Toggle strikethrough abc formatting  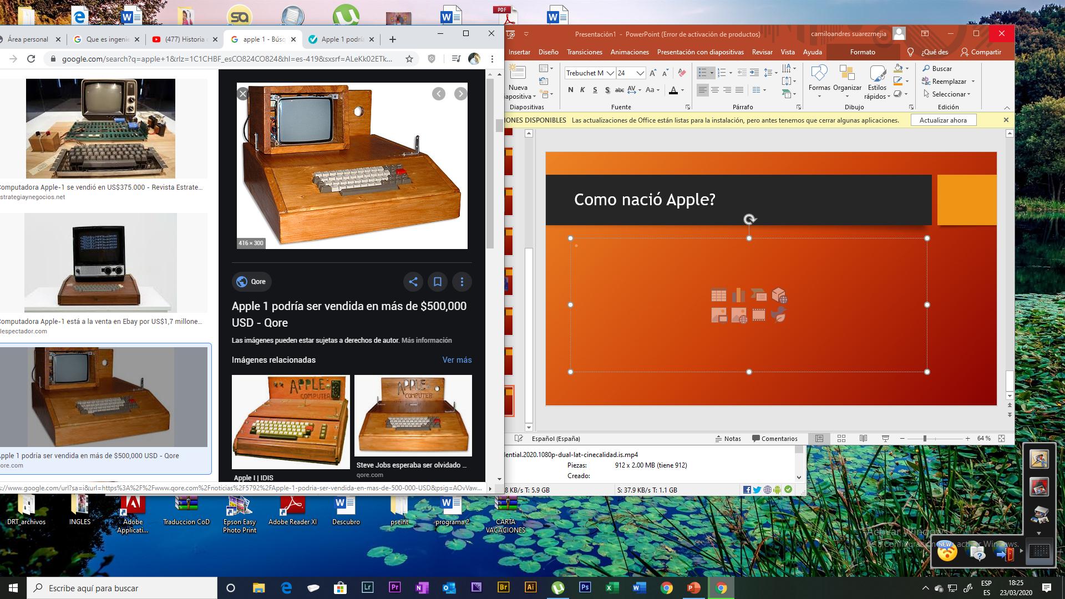coord(620,90)
